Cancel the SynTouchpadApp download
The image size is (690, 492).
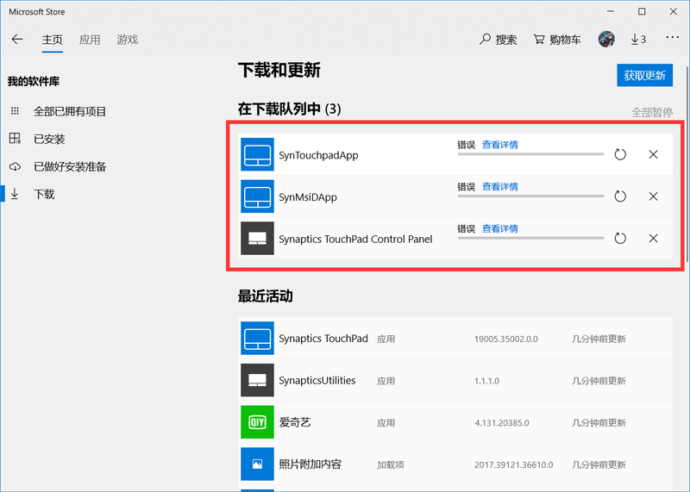654,154
